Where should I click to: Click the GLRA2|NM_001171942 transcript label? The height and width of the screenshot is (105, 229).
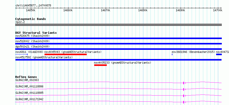(x=29, y=99)
